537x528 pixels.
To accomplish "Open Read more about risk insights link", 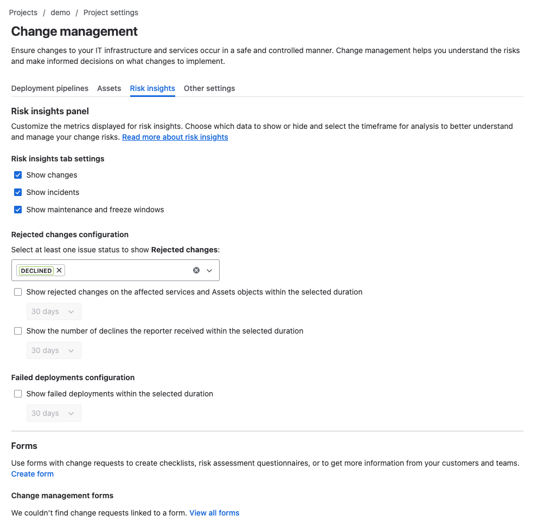I will 175,137.
